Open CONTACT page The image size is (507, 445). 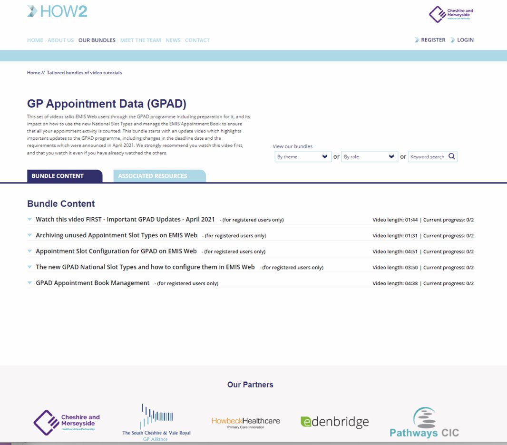coord(197,40)
